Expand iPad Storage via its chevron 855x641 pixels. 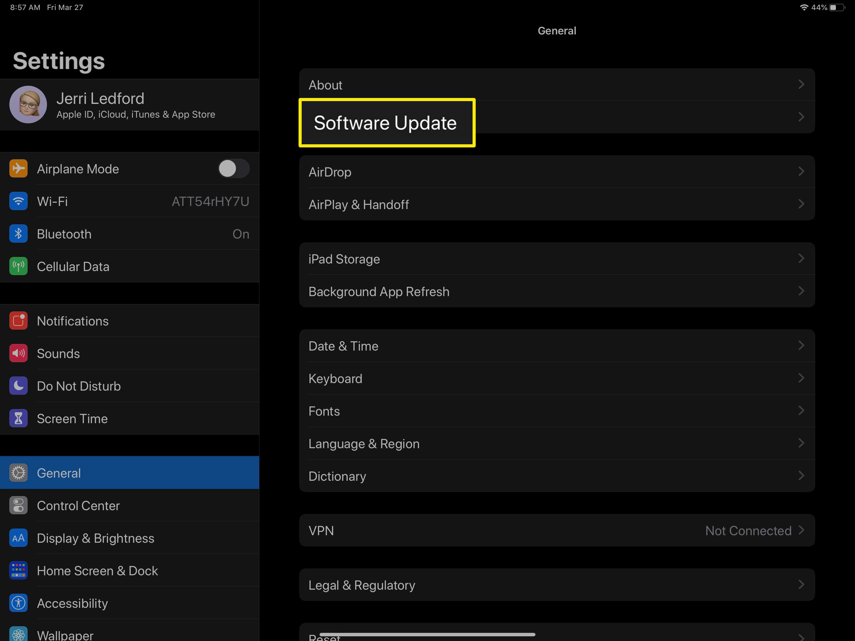coord(801,258)
